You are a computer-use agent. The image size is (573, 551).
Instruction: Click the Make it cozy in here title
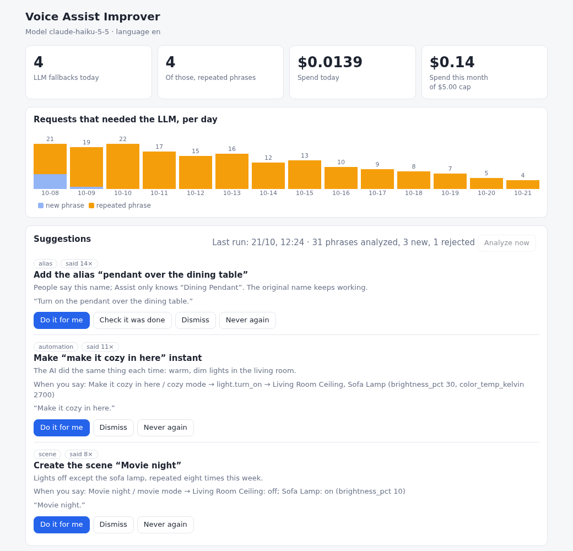click(x=118, y=358)
